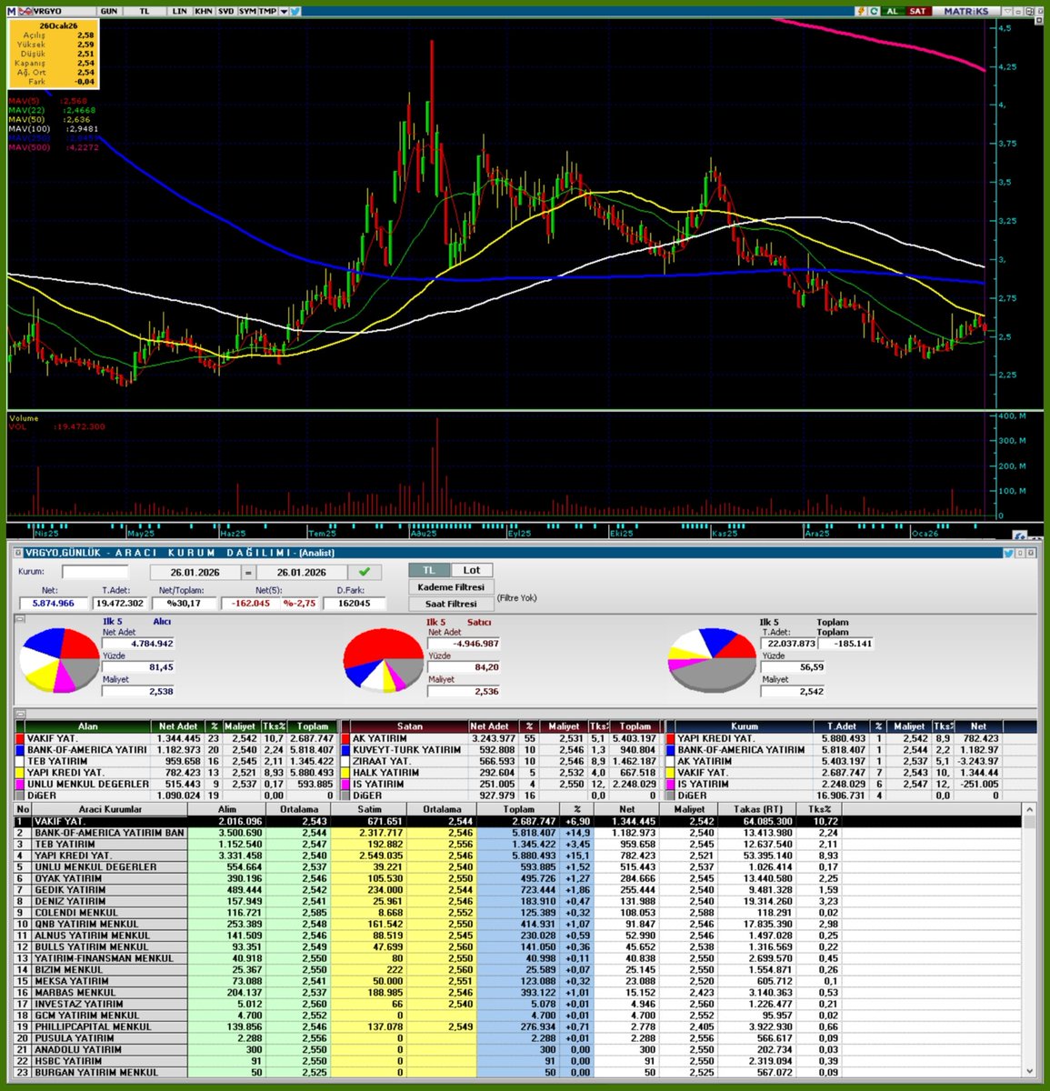1050x1091 pixels.
Task: Click red swatch beside VAKIF YAT. in Alan
Action: tap(21, 738)
